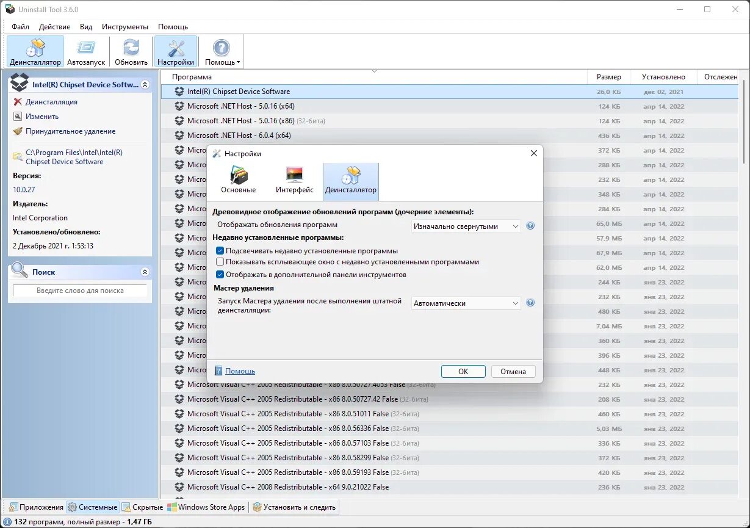Click version number 10.0.27 in side panel

tap(24, 189)
